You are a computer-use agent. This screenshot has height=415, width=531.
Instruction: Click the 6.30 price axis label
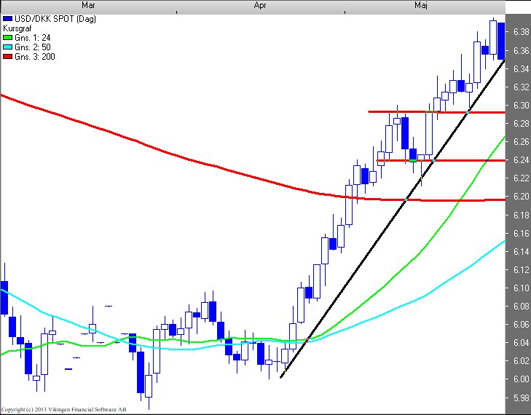click(x=522, y=106)
